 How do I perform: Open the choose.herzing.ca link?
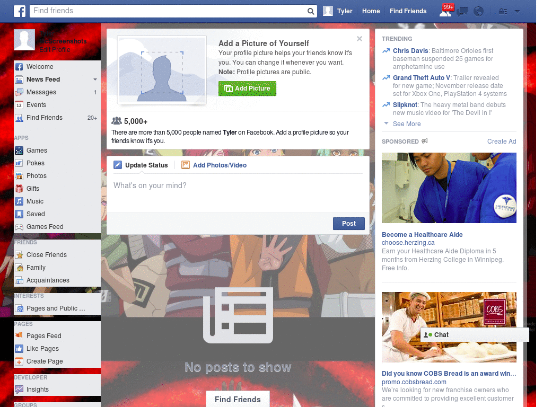pyautogui.click(x=408, y=243)
